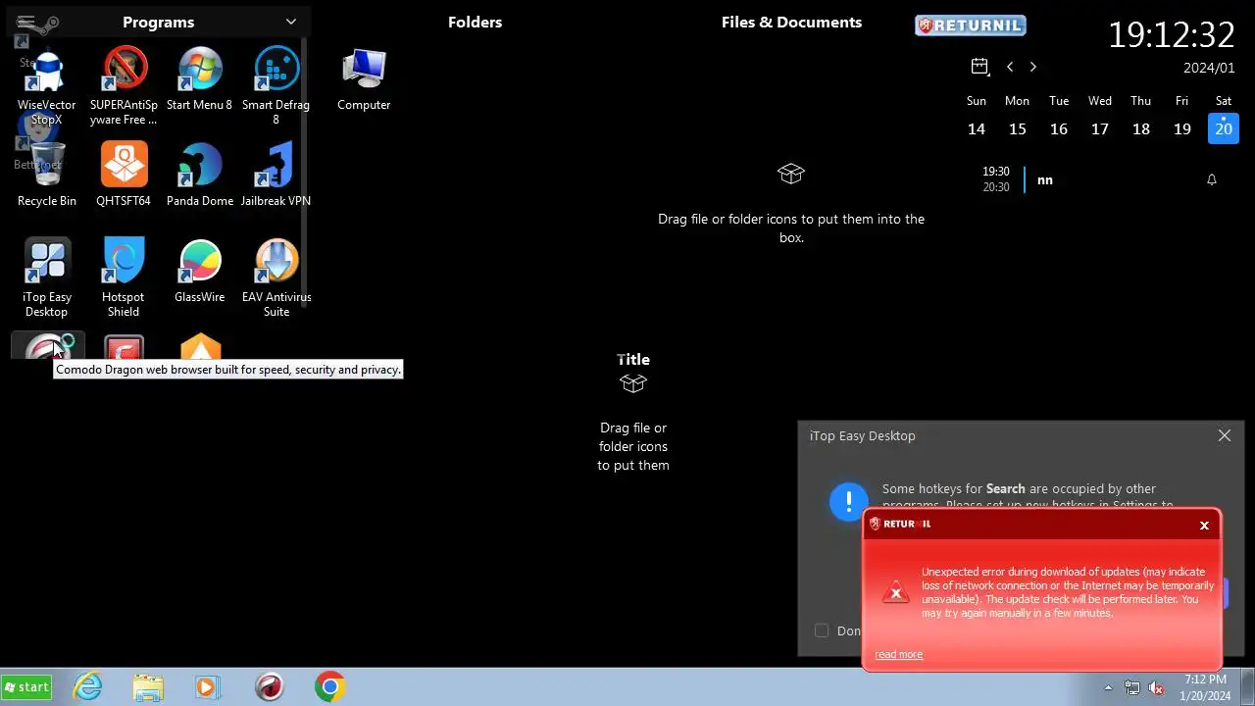Go to previous week in calendar

[1010, 67]
